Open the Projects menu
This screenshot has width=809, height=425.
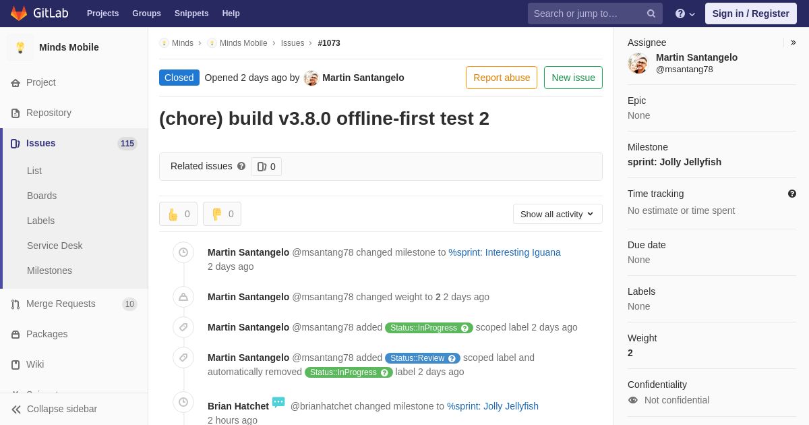coord(102,13)
